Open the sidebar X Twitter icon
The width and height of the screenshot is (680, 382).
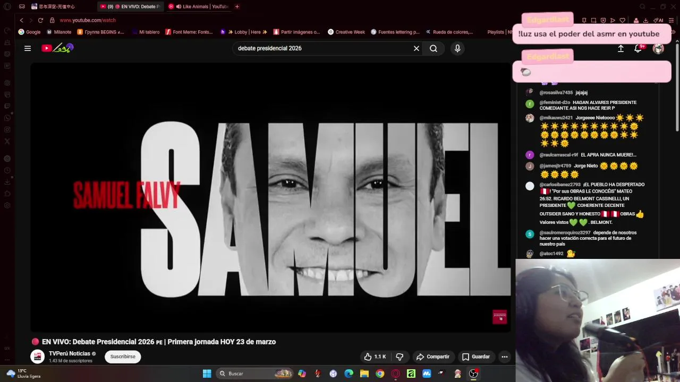(x=7, y=141)
